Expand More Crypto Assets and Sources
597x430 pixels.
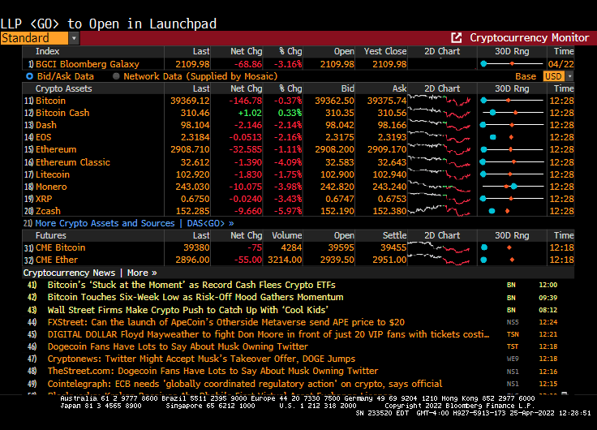[x=105, y=223]
